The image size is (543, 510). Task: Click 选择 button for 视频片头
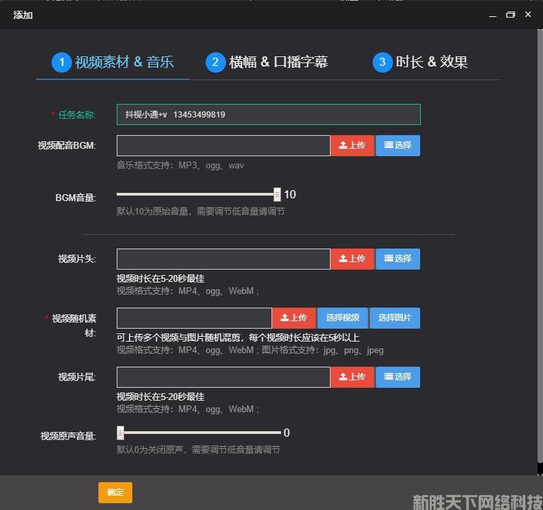pos(398,259)
